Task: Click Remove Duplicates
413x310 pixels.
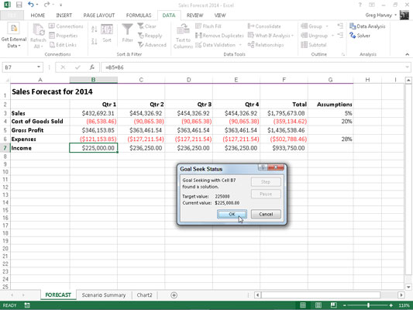Action: click(219, 36)
